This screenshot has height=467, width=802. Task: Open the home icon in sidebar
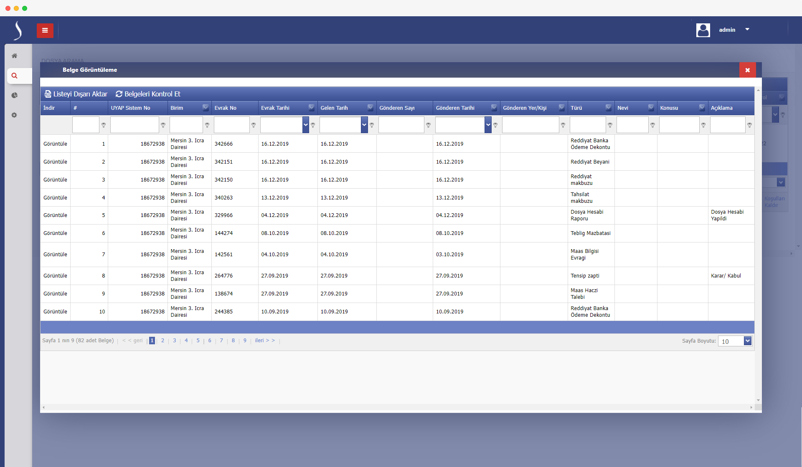tap(14, 56)
